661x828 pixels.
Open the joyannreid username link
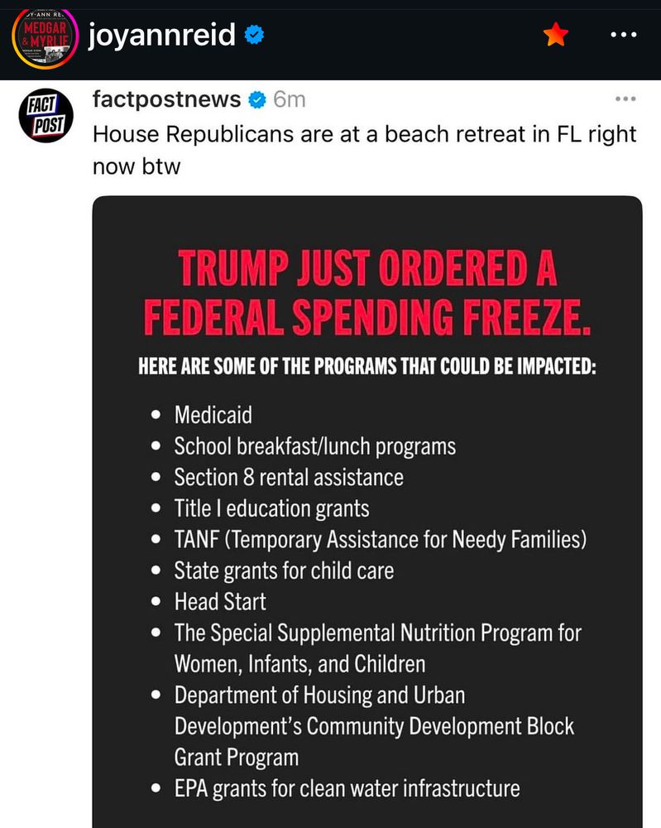pyautogui.click(x=163, y=36)
